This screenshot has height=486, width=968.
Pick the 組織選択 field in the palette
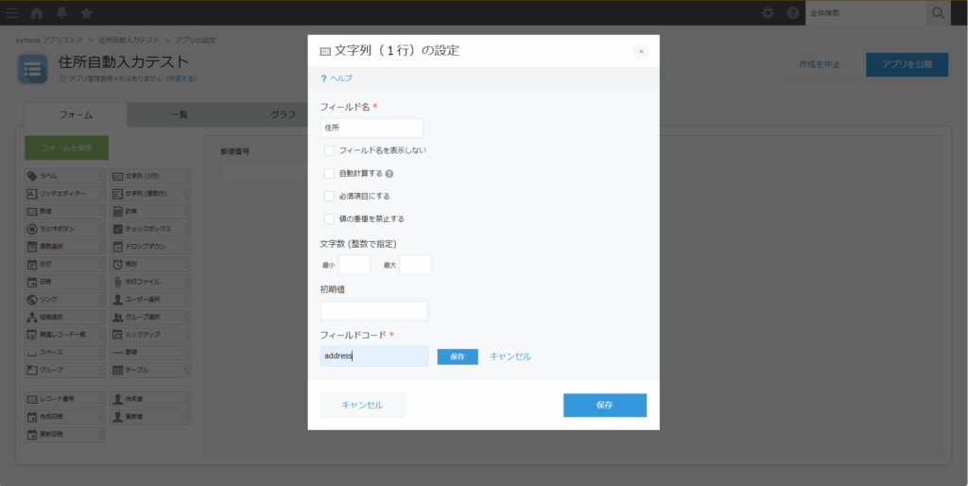65,317
